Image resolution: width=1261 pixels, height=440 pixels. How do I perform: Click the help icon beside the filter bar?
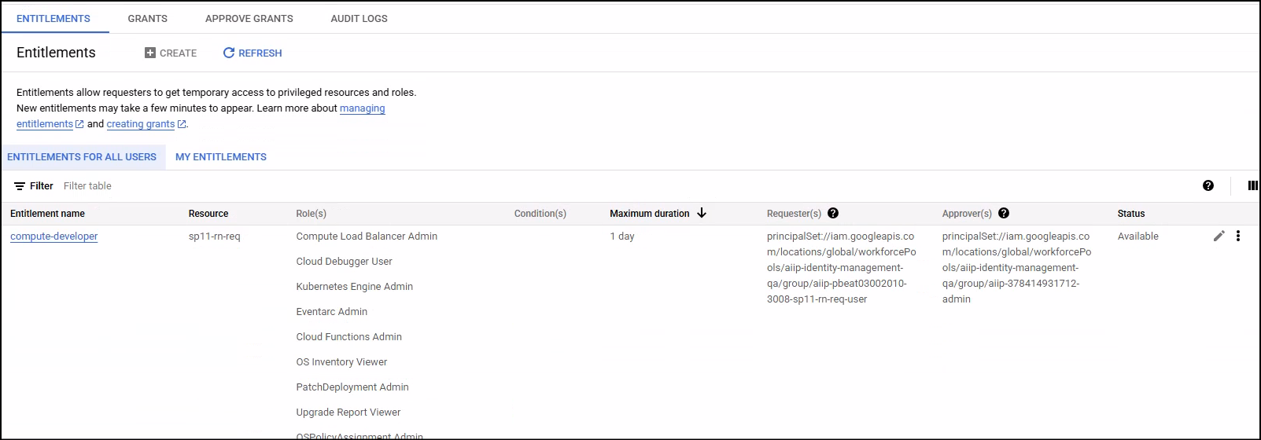[x=1208, y=185]
